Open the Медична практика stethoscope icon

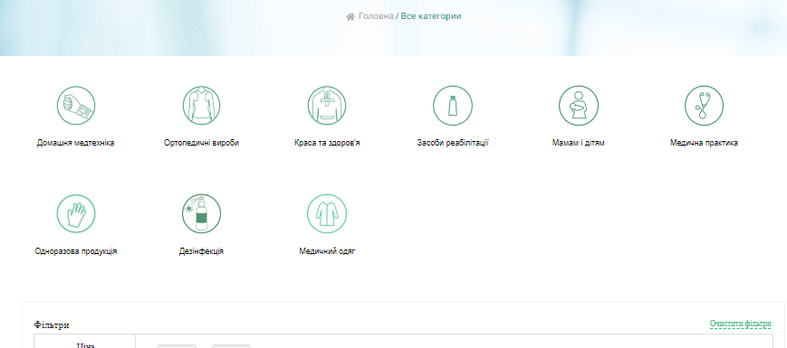704,106
